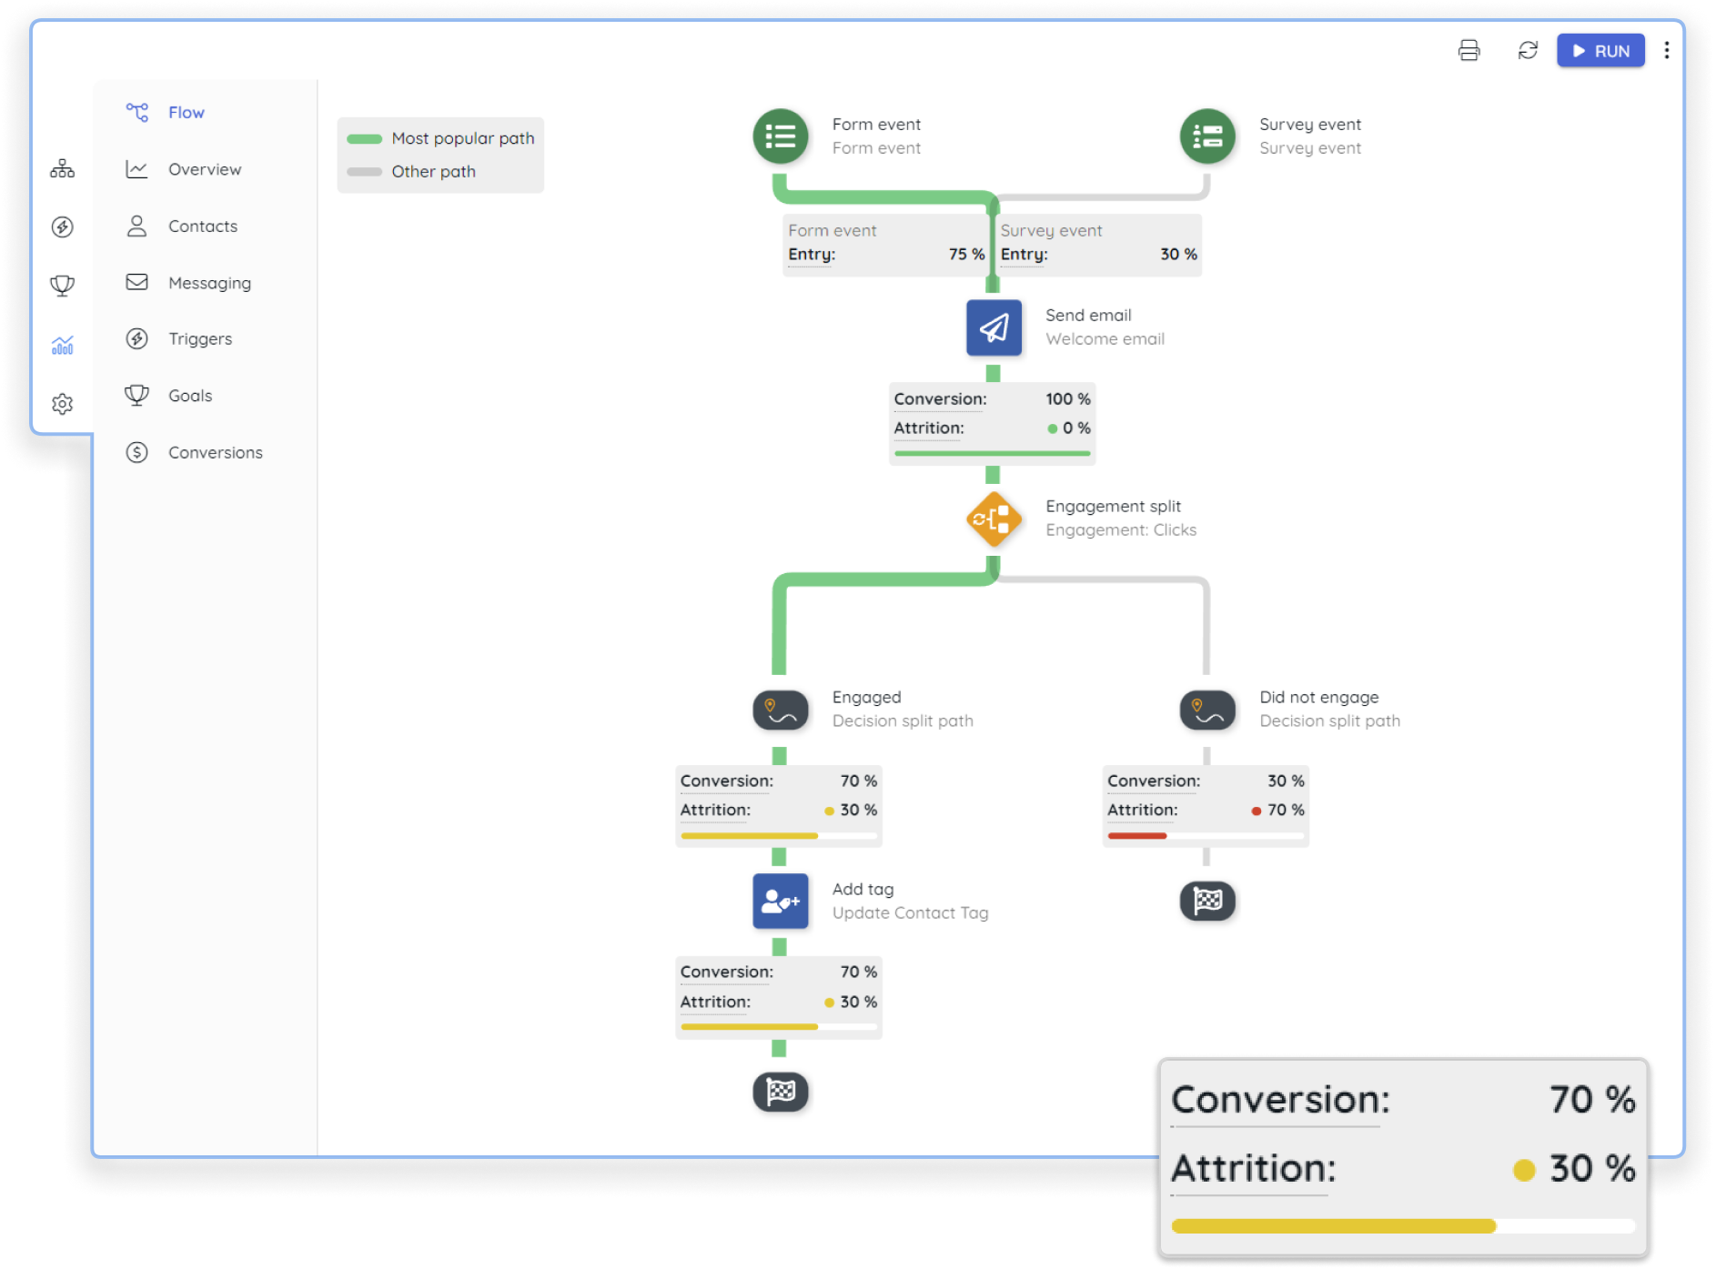Click the RUN button
The height and width of the screenshot is (1269, 1716).
1600,51
